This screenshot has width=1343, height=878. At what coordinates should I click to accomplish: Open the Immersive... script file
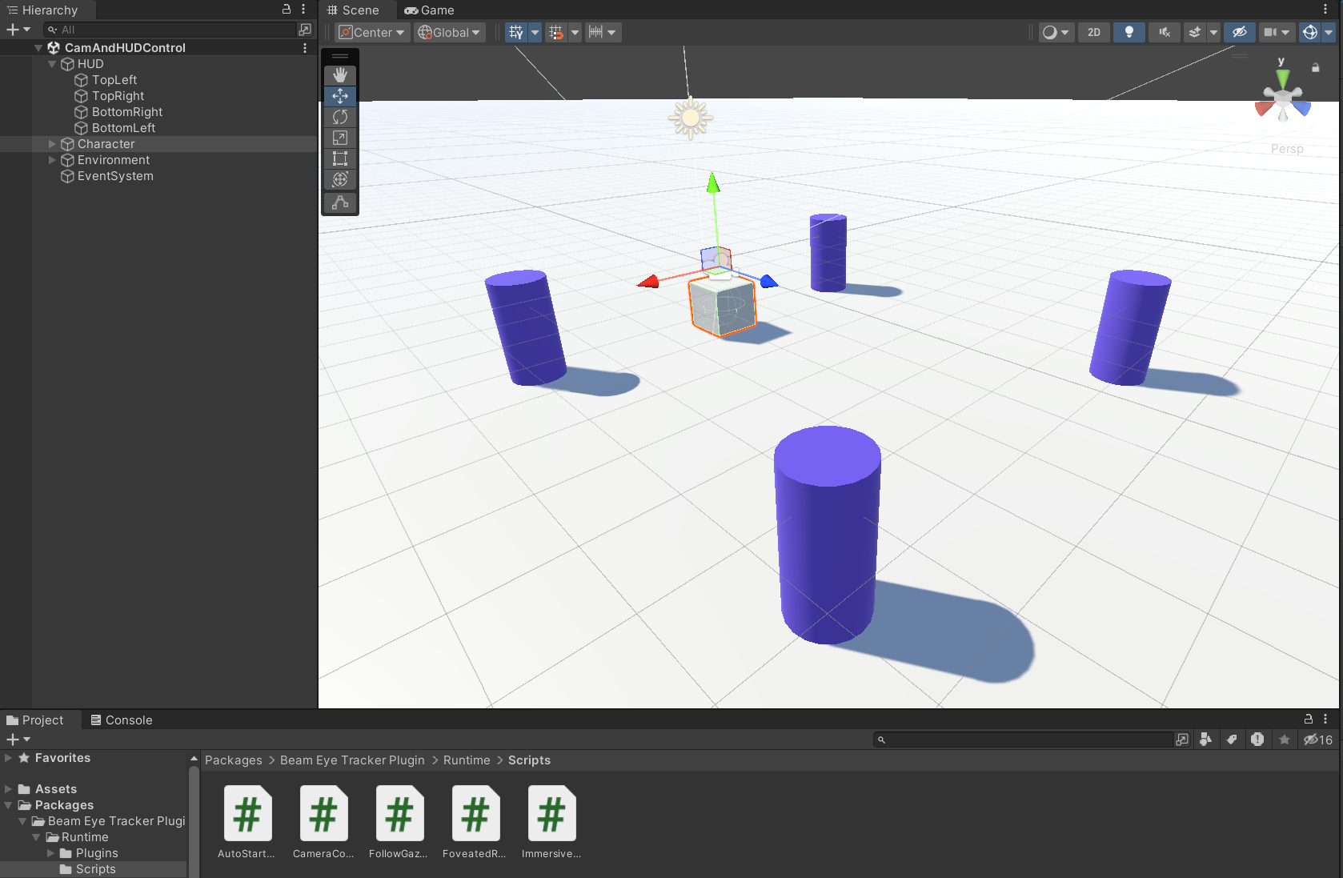pos(551,823)
